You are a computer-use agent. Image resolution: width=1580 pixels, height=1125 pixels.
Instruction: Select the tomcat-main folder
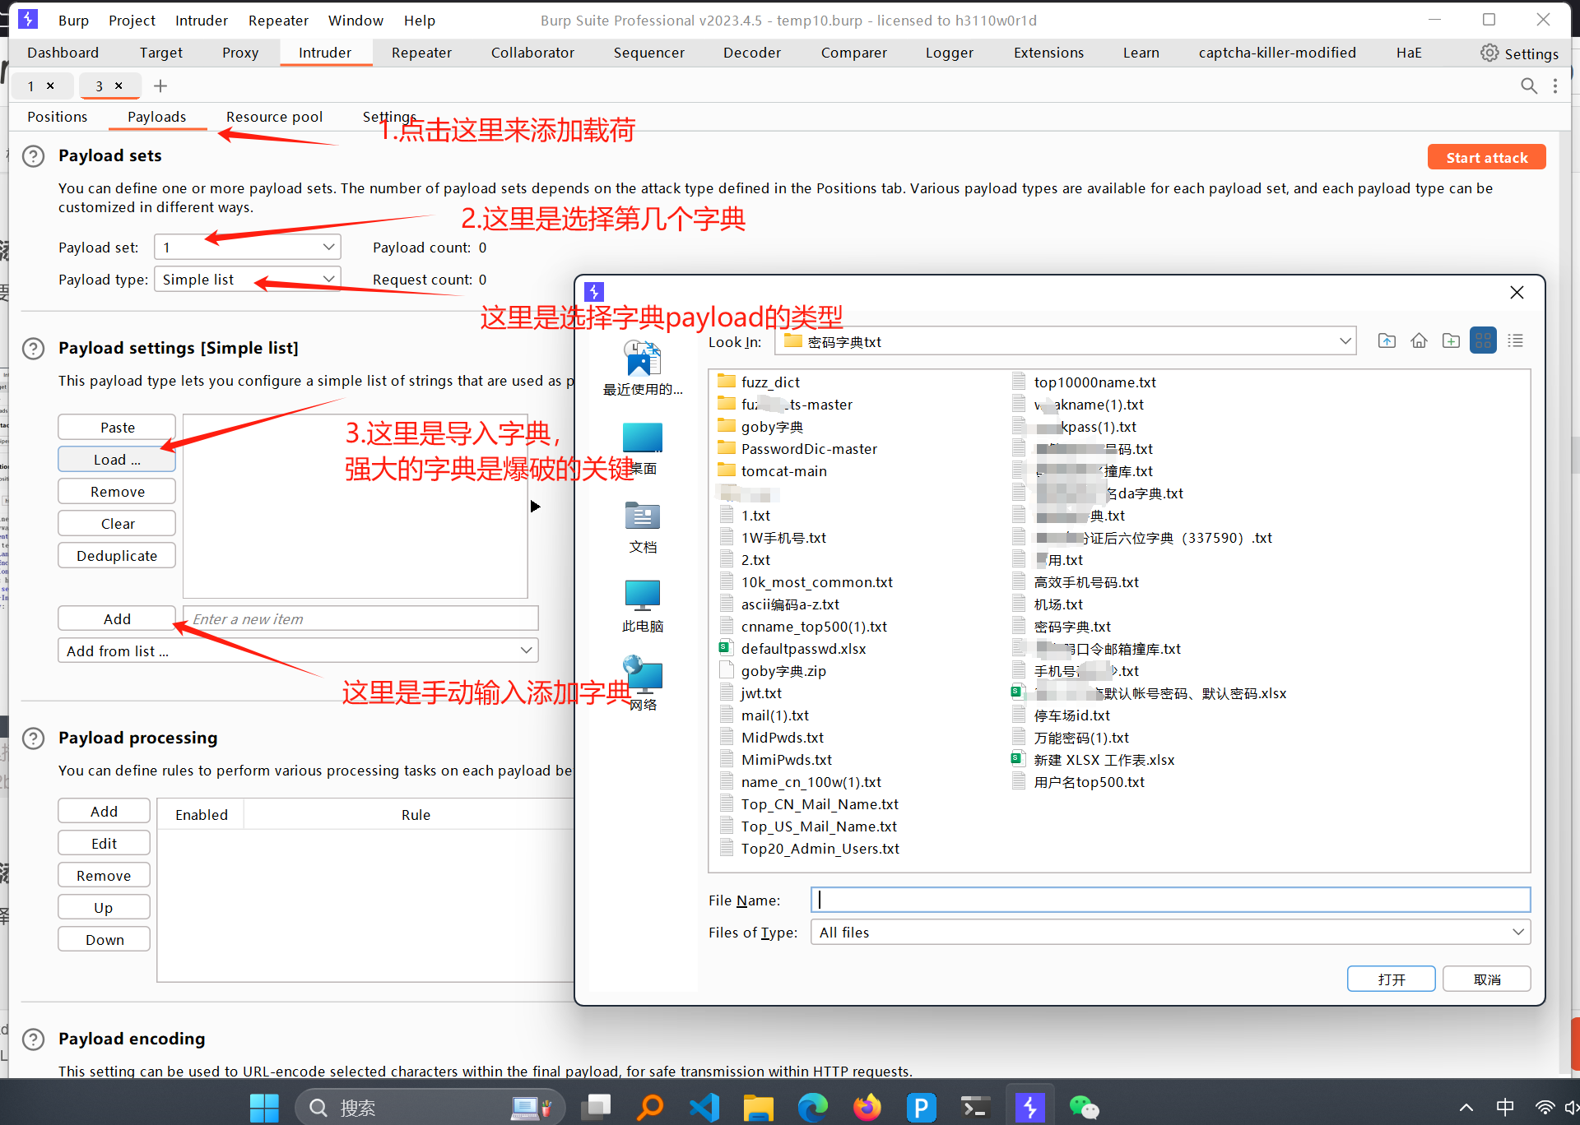(773, 470)
